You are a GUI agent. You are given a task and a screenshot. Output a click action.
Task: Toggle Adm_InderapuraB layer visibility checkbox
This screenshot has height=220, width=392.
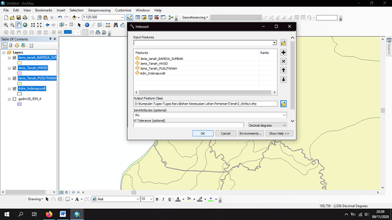point(14,89)
